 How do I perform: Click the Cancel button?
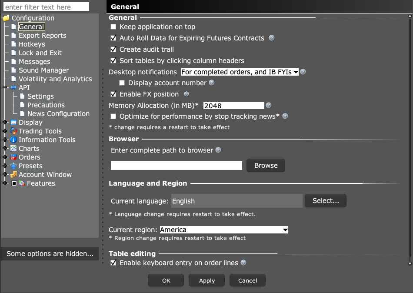click(248, 280)
